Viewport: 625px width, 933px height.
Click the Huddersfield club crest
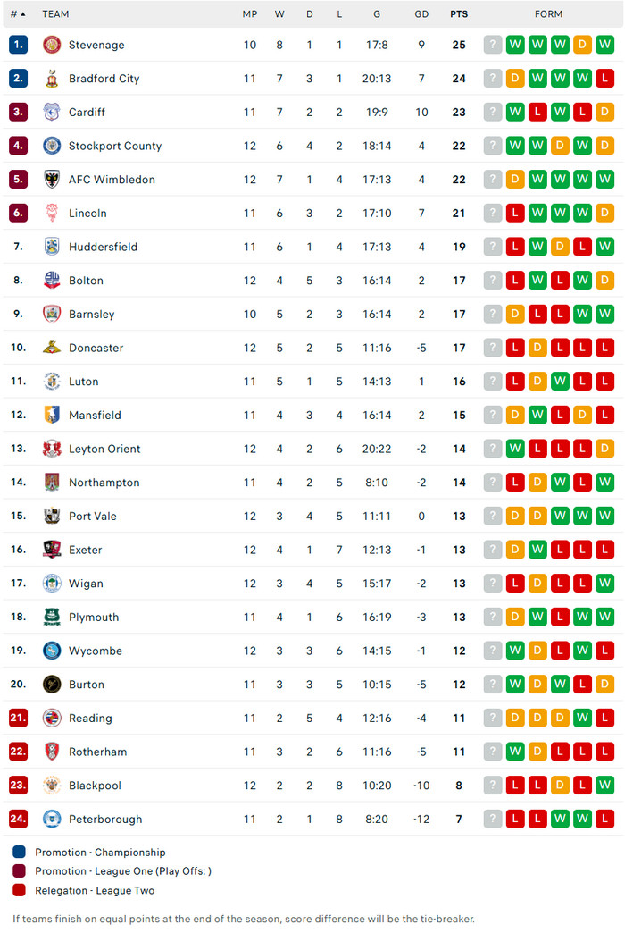pos(52,247)
